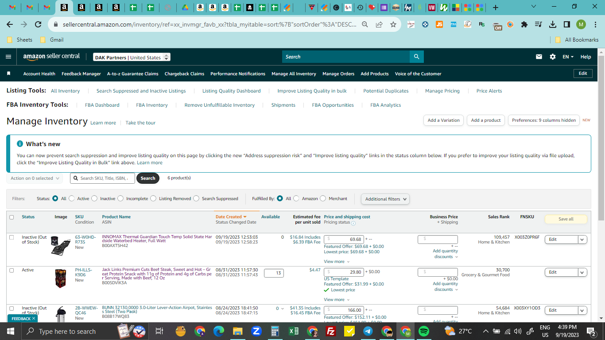Open the Chrome profile avatar M

pyautogui.click(x=581, y=24)
